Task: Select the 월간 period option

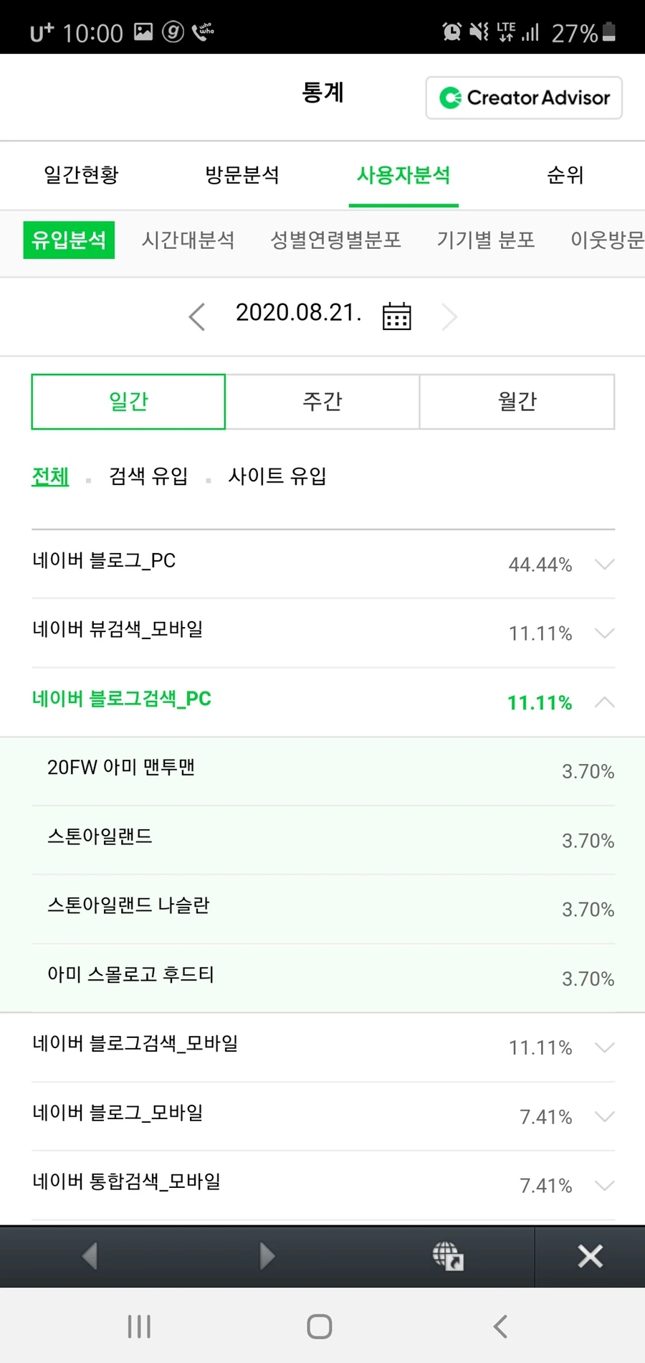Action: [517, 401]
